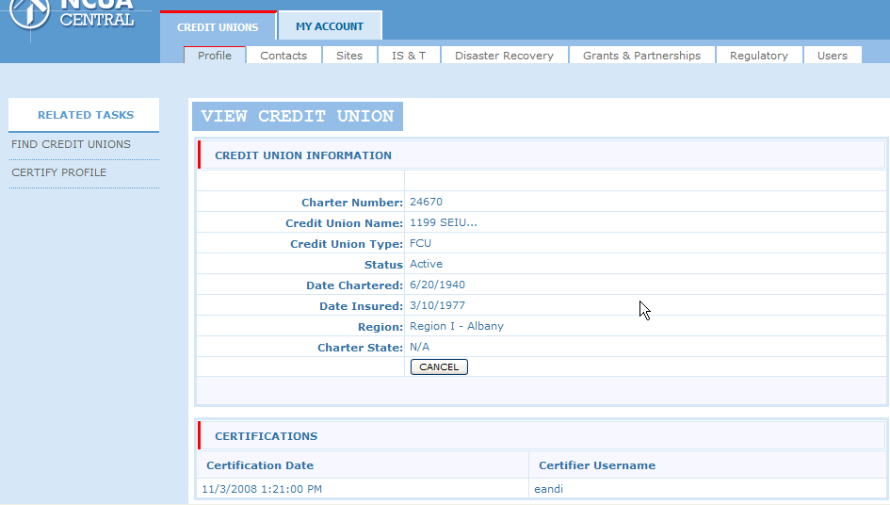Click the Certification Date column header

(260, 465)
